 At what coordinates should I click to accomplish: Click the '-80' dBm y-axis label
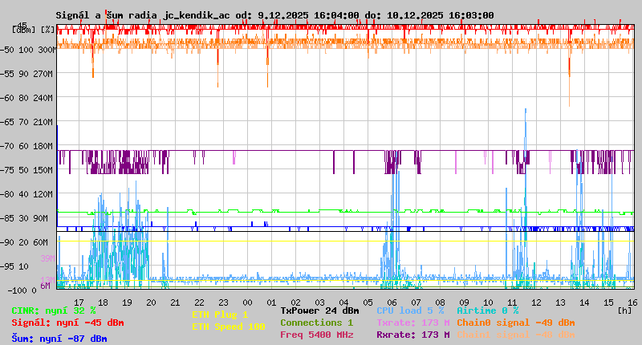[6, 194]
